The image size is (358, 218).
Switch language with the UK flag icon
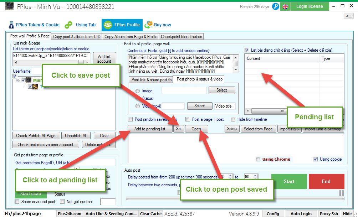pyautogui.click(x=285, y=7)
